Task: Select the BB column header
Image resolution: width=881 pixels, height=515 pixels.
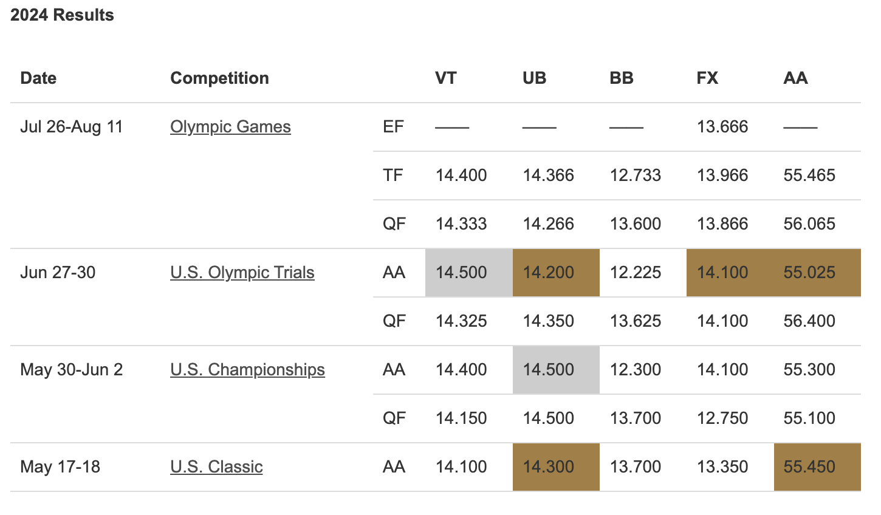Action: click(622, 78)
